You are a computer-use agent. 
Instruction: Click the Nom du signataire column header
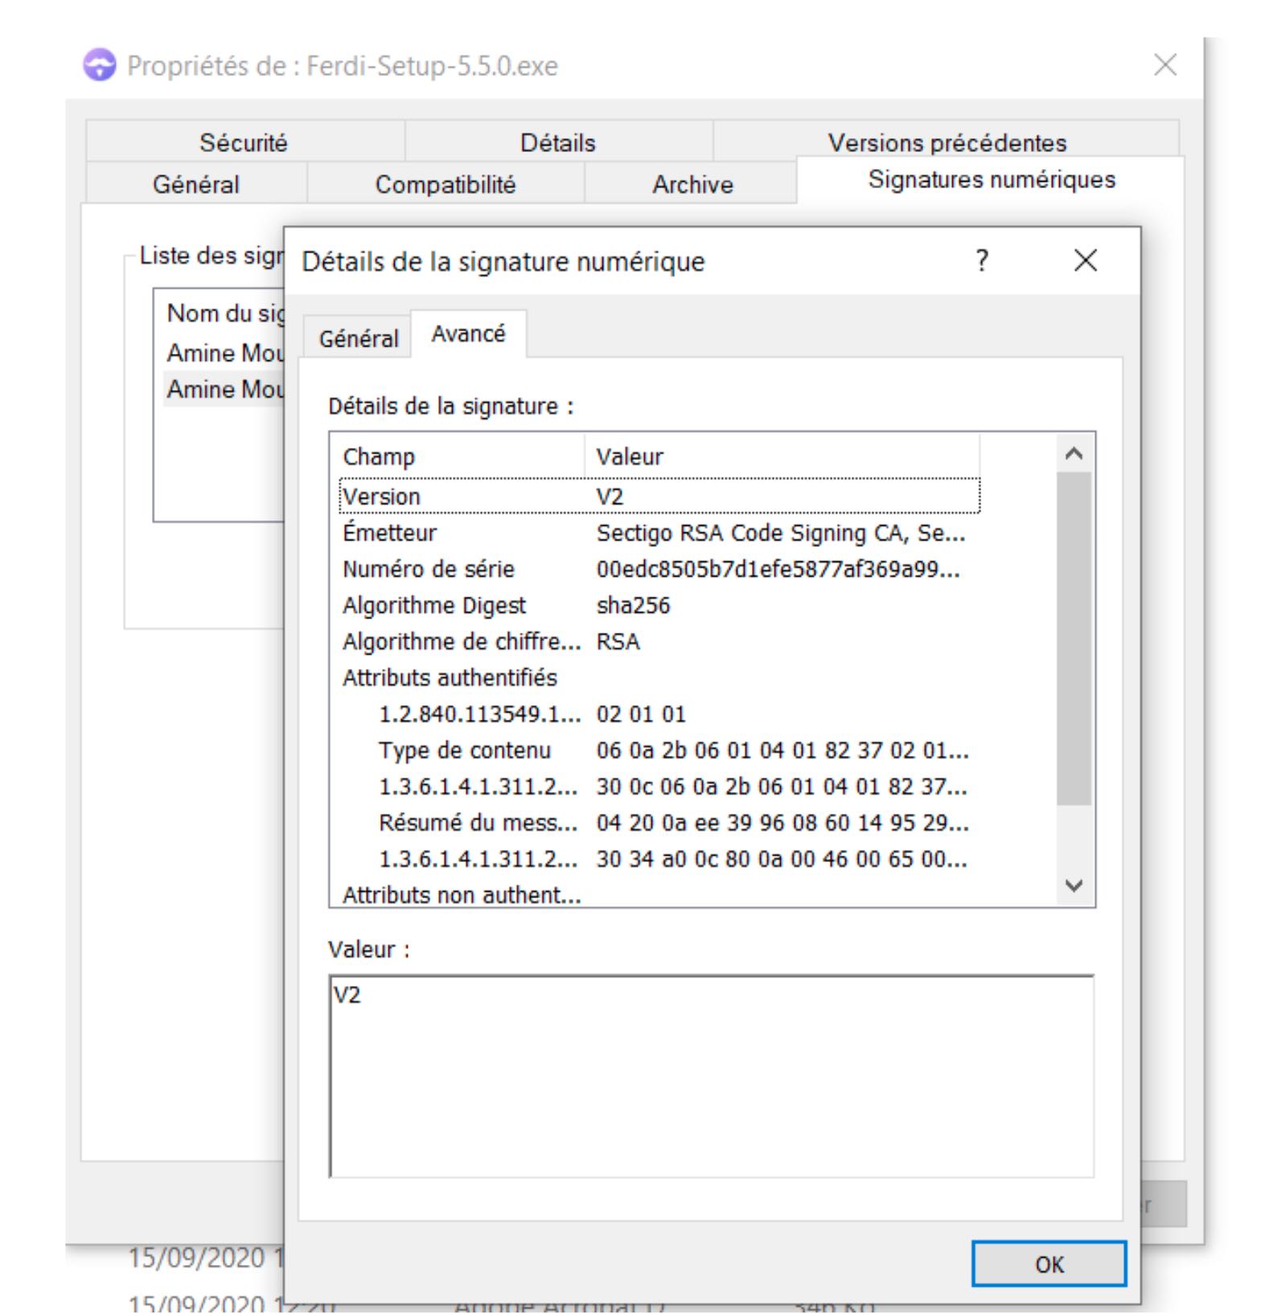click(x=225, y=314)
